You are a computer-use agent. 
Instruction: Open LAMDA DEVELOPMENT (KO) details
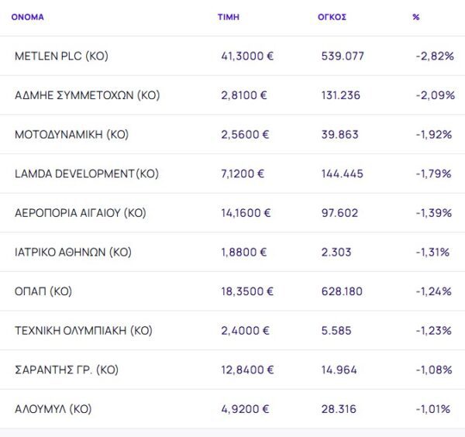point(87,174)
